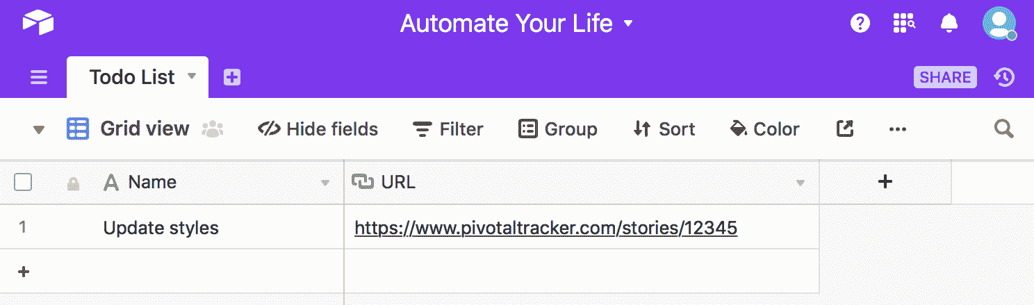Image resolution: width=1034 pixels, height=305 pixels.
Task: Click the share view export icon
Action: 844,129
